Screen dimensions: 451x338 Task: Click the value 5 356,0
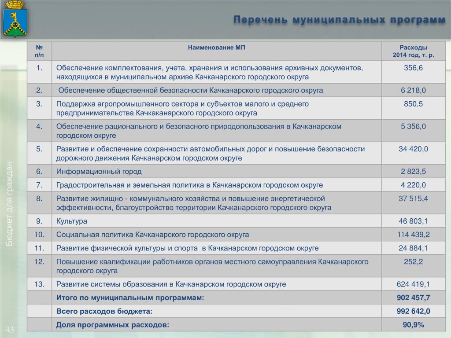(x=413, y=126)
